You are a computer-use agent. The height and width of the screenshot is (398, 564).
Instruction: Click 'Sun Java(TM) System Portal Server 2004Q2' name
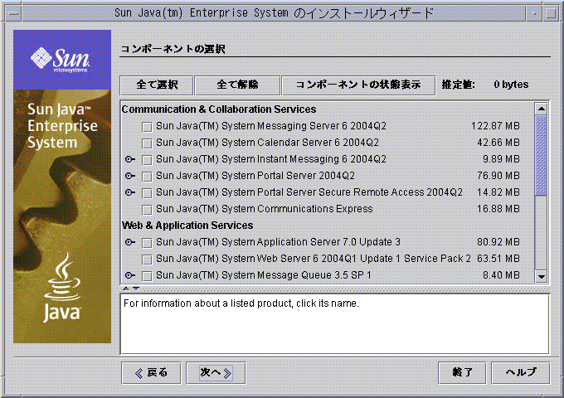point(255,176)
